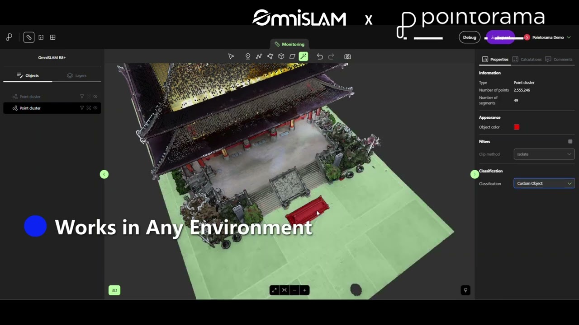The width and height of the screenshot is (579, 325).
Task: Click the Number of points value 2.555.246
Action: coord(522,90)
